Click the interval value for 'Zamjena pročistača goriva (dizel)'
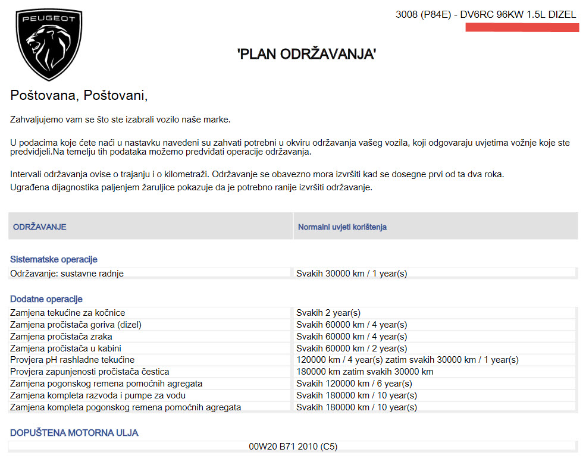This screenshot has height=468, width=586. [351, 325]
